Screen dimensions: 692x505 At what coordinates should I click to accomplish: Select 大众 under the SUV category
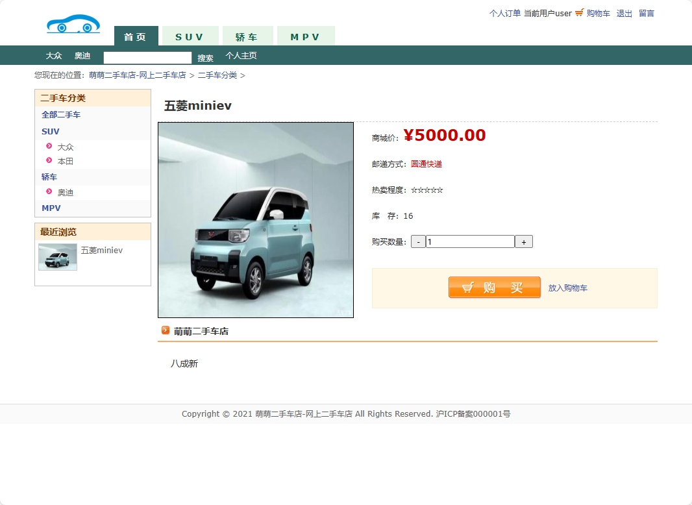66,147
